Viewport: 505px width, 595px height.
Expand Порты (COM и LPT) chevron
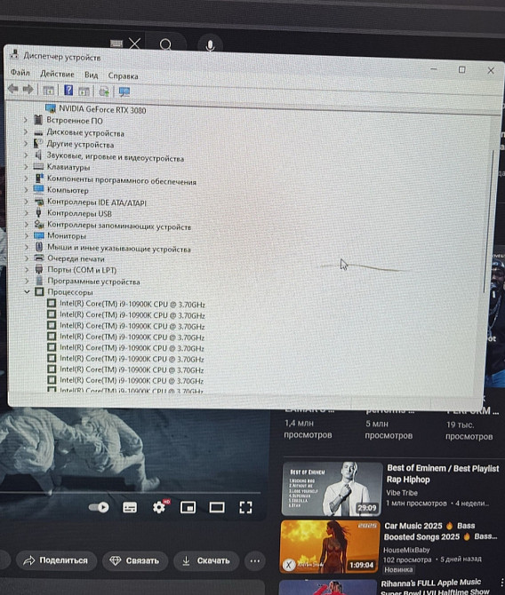tap(27, 270)
